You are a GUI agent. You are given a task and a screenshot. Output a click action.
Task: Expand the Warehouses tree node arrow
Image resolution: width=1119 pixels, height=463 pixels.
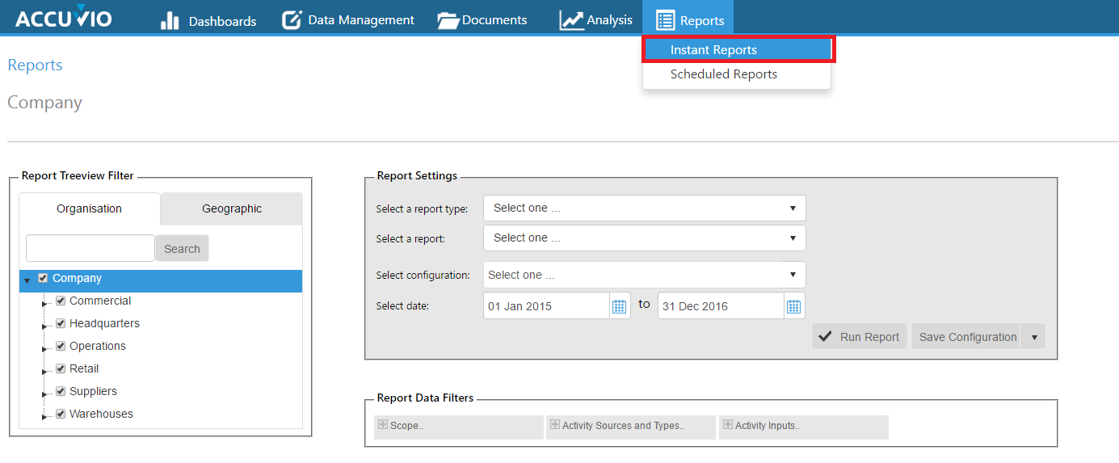pyautogui.click(x=45, y=416)
